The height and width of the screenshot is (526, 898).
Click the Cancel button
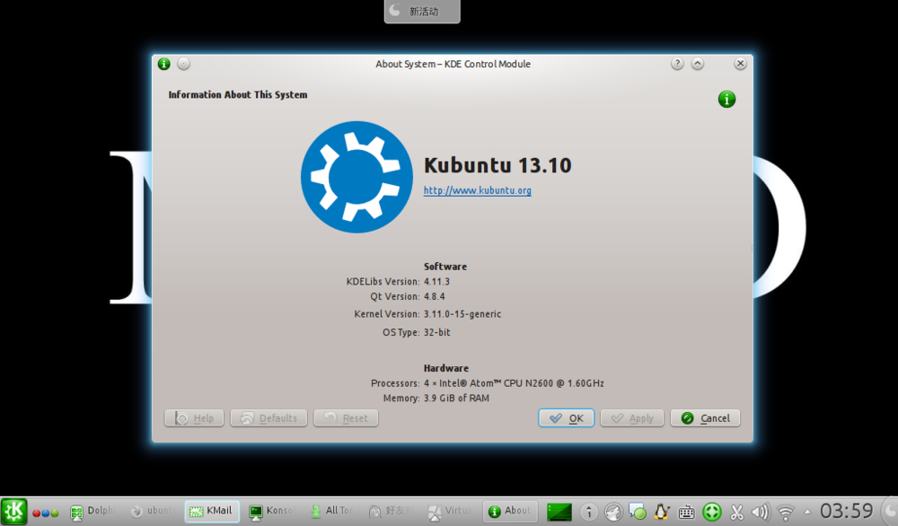(x=705, y=418)
